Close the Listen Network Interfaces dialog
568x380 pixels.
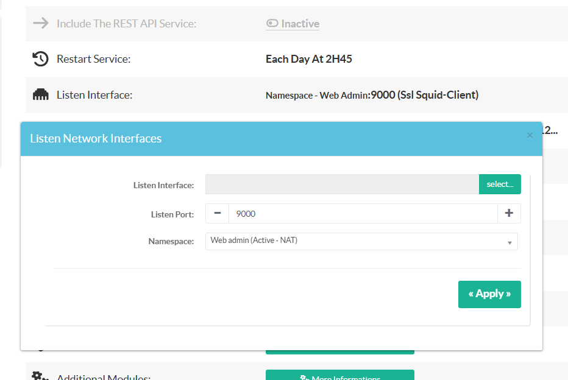(x=530, y=136)
